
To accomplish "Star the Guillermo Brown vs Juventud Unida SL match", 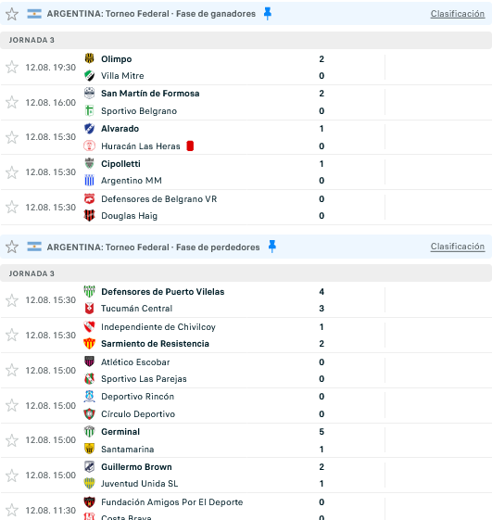I will 12,476.
